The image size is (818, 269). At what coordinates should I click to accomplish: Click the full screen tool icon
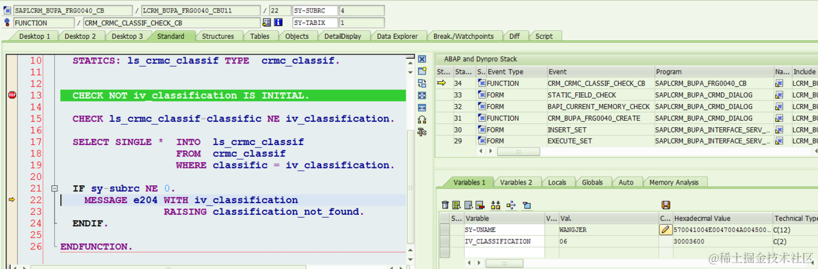(422, 96)
